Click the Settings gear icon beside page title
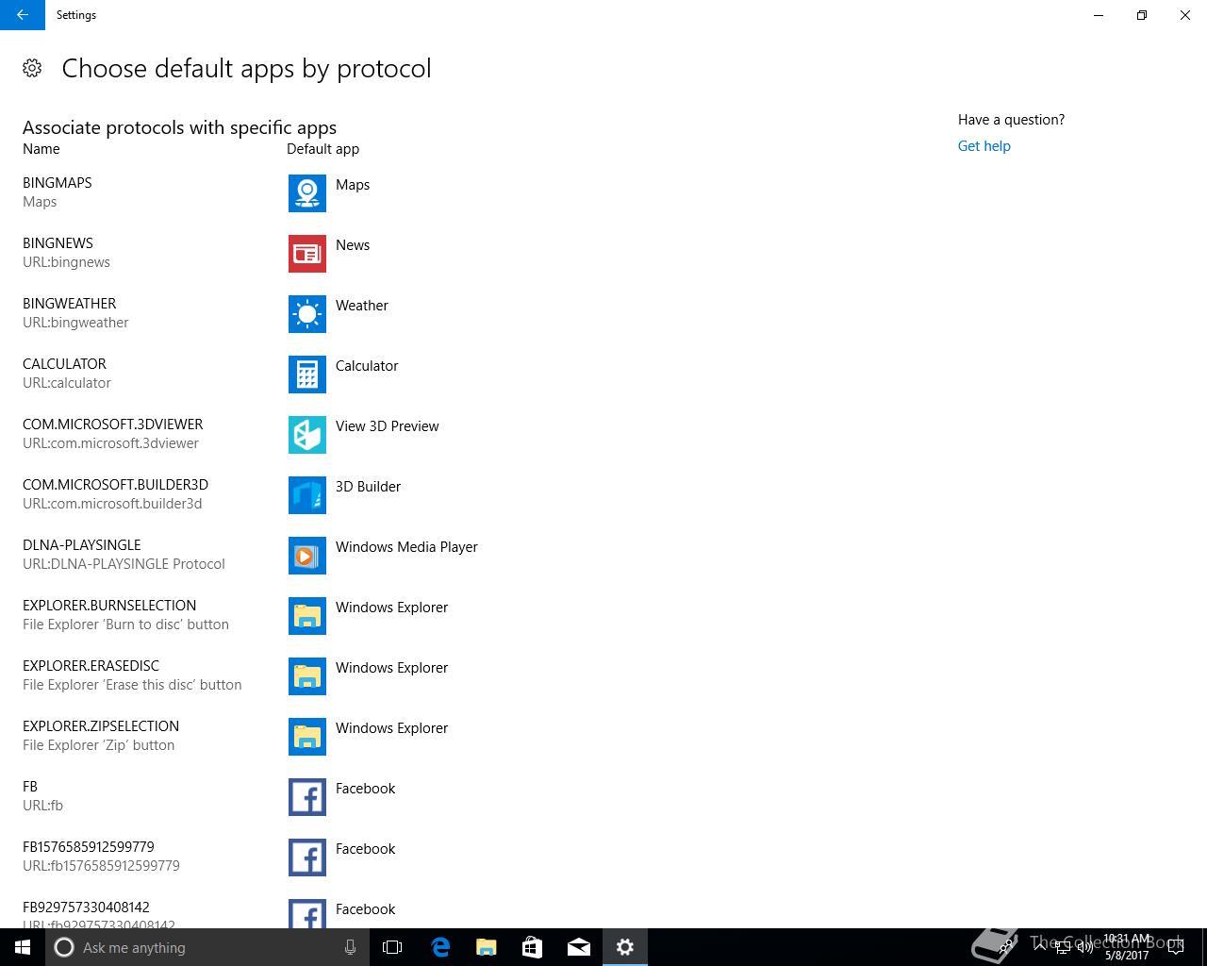 point(32,68)
